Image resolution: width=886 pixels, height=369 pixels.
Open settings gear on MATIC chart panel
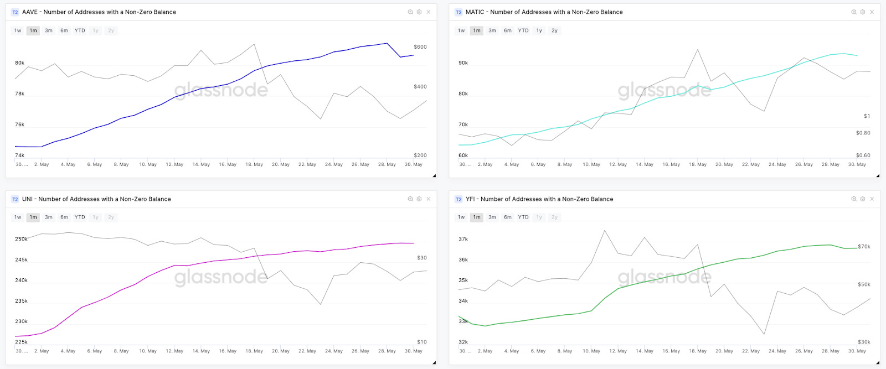coord(863,12)
